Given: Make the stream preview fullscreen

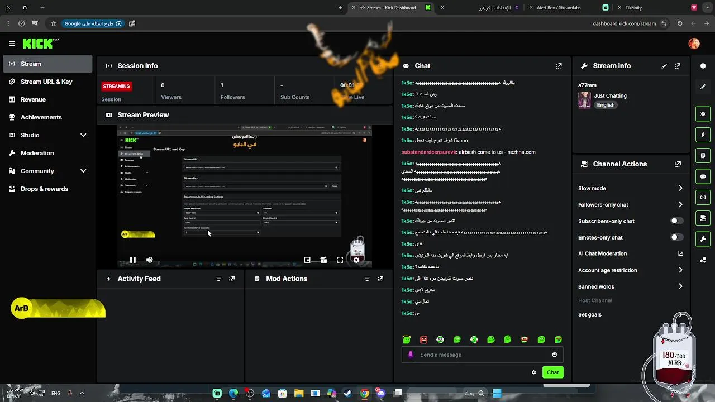Looking at the screenshot, I should coord(340,260).
